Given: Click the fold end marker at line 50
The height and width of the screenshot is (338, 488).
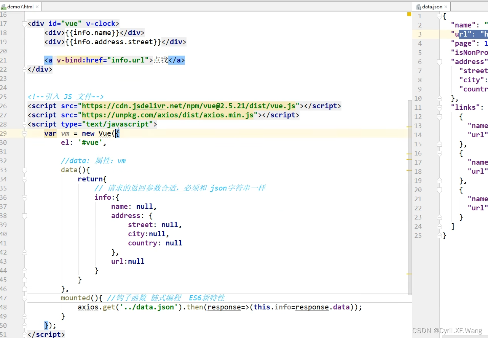Looking at the screenshot, I should (x=24, y=325).
